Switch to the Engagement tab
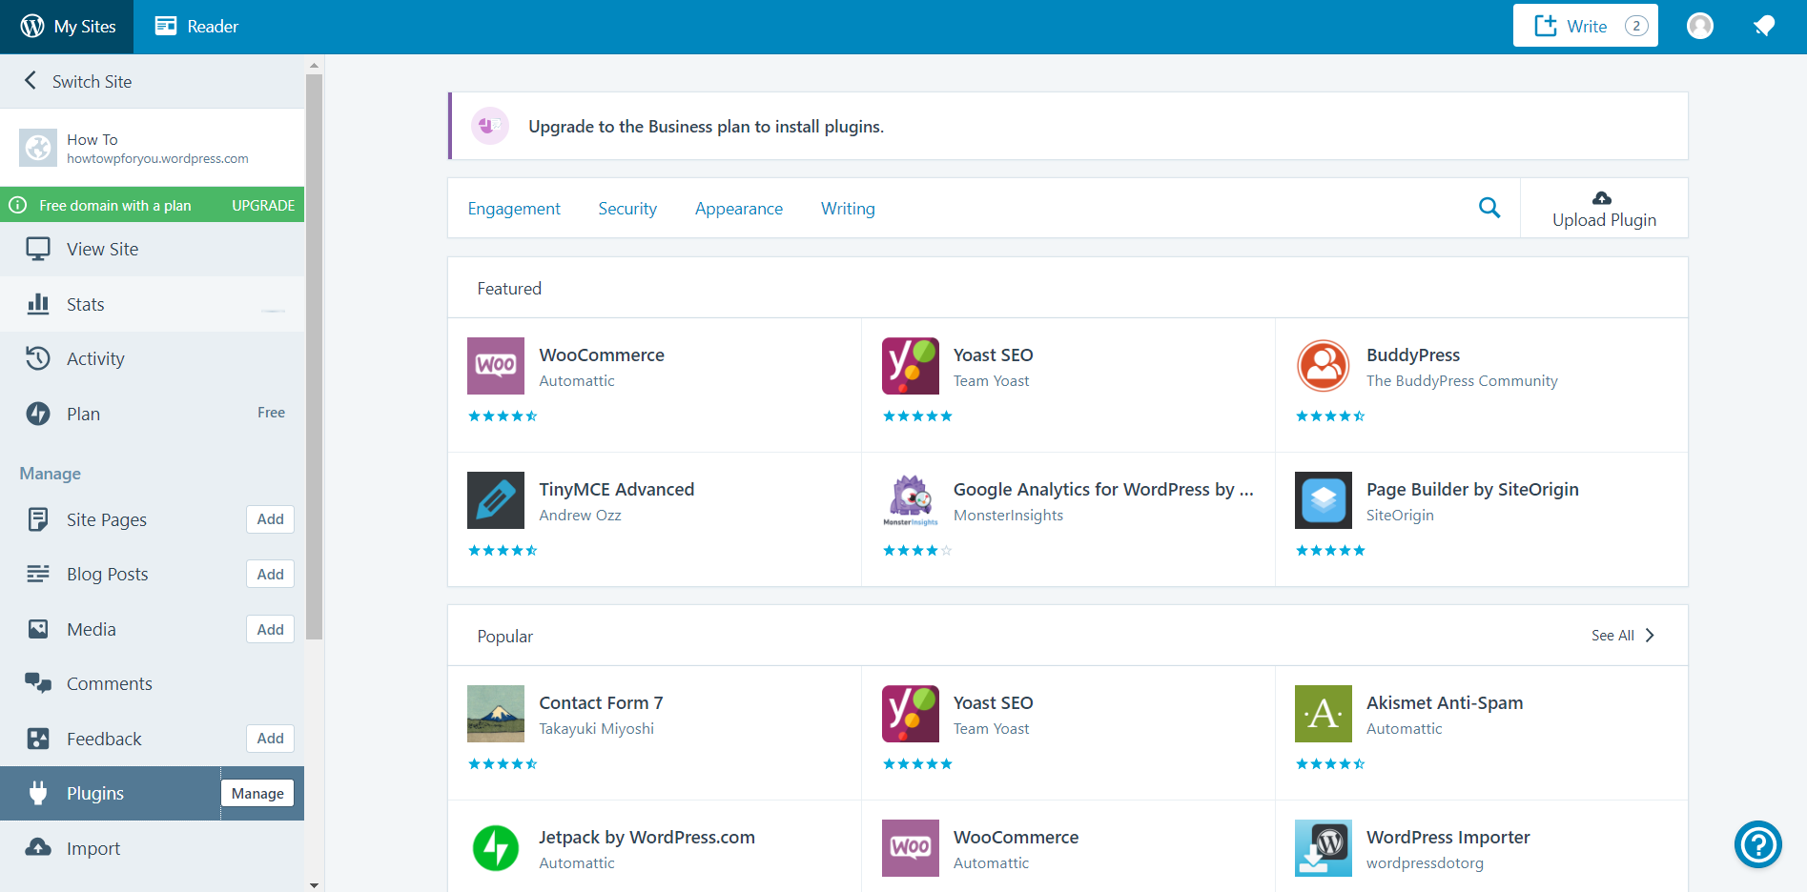Viewport: 1807px width, 892px height. point(514,209)
